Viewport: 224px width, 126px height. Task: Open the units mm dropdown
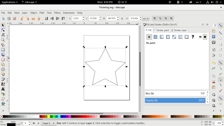146,19
